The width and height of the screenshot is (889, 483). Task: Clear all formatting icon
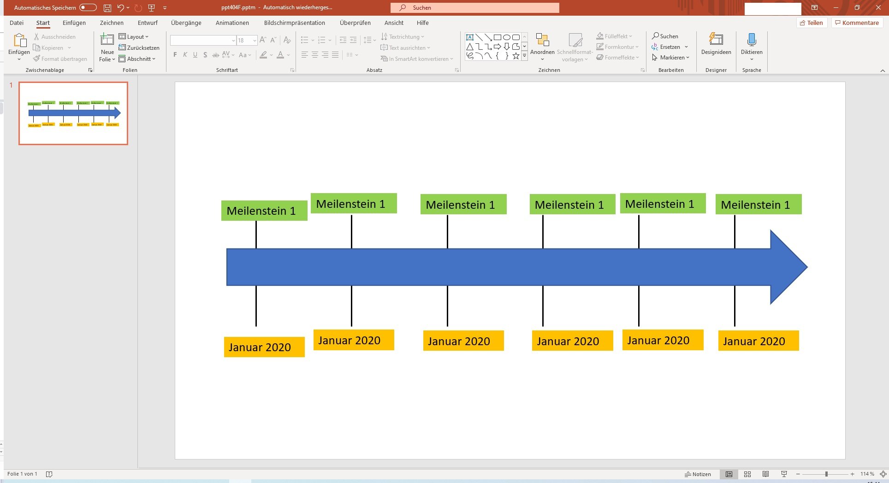(x=287, y=40)
